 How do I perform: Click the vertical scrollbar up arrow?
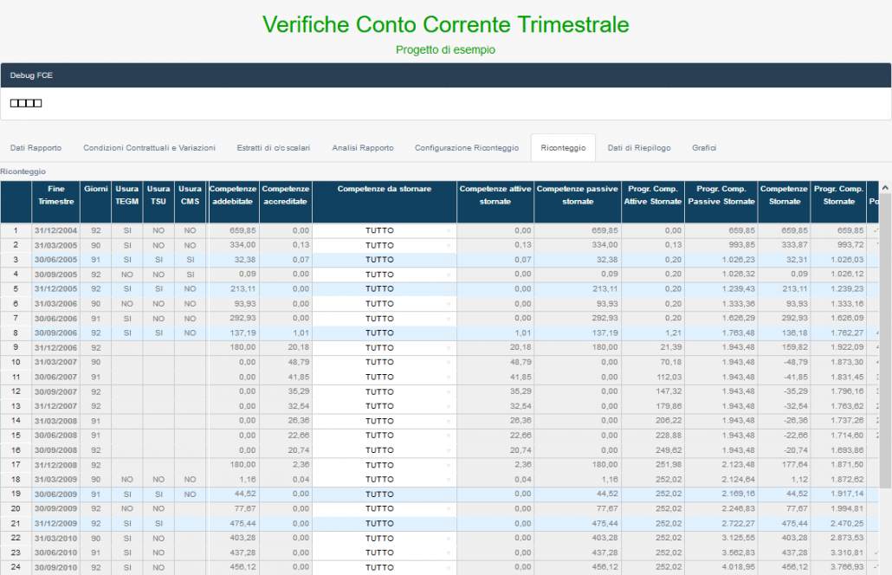tap(885, 187)
